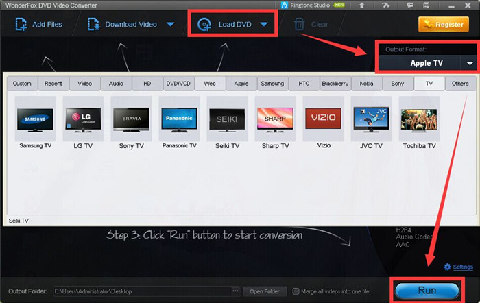
Task: Click the Load DVD disc icon
Action: pyautogui.click(x=204, y=25)
